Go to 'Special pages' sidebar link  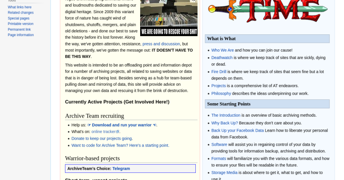[18, 18]
